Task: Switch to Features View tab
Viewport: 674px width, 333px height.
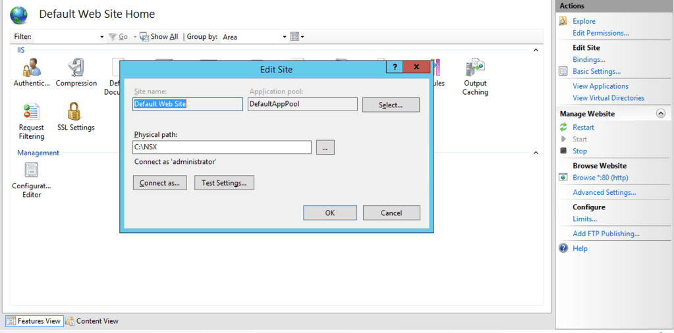Action: point(34,321)
